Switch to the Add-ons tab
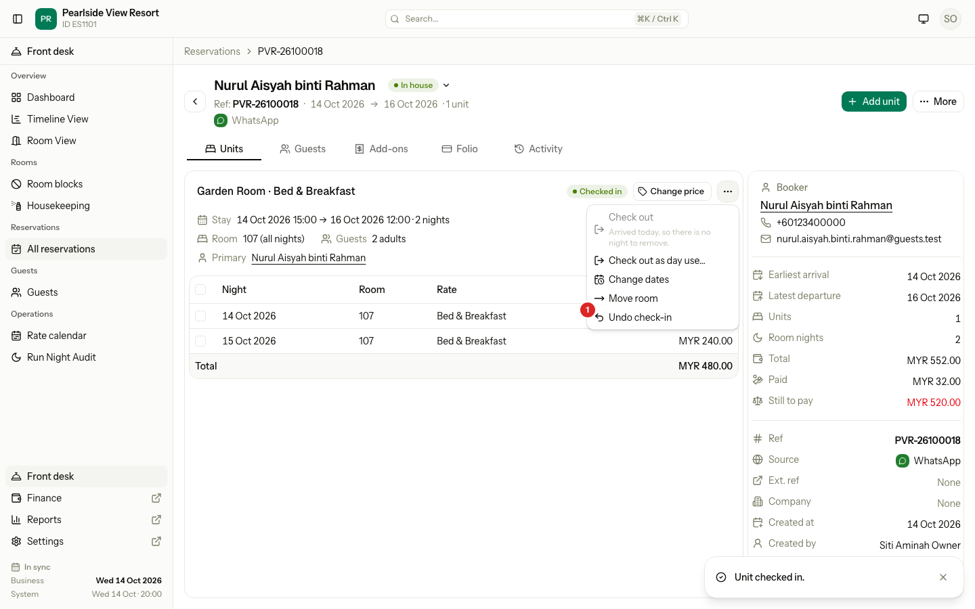975x609 pixels. 382,149
